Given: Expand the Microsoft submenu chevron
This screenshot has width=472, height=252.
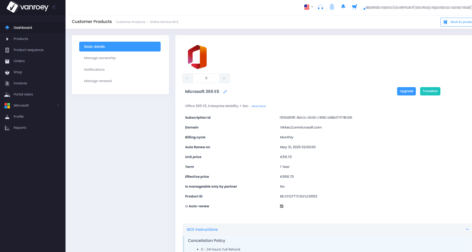Looking at the screenshot, I should click(58, 106).
